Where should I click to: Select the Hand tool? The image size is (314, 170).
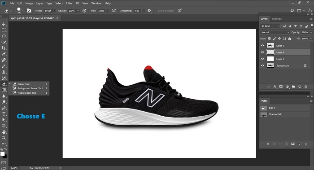pyautogui.click(x=4, y=132)
